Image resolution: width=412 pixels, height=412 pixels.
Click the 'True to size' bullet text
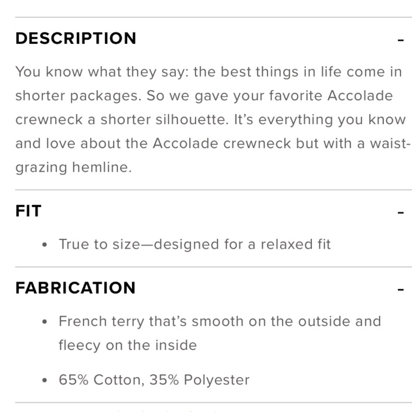[x=195, y=244]
